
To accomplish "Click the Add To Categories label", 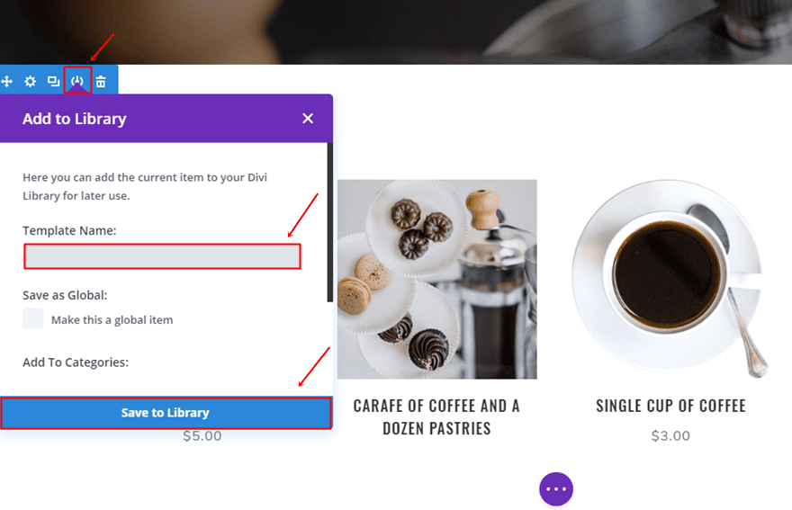I will pyautogui.click(x=76, y=362).
